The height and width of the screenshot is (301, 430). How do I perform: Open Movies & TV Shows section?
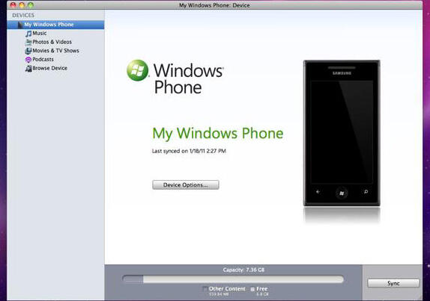coord(55,51)
